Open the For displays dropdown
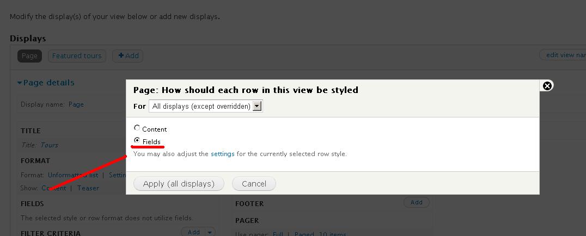This screenshot has width=586, height=236. click(205, 107)
